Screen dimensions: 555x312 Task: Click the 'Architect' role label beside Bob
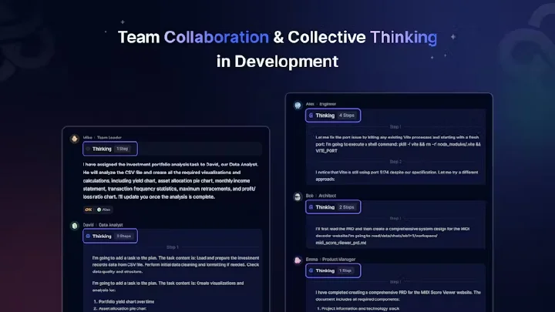click(x=327, y=196)
